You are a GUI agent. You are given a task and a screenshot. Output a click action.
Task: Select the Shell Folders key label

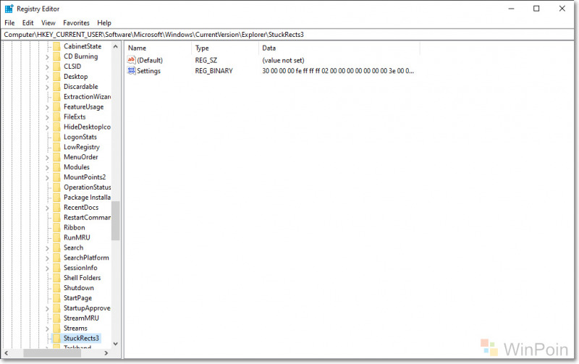[x=82, y=278]
